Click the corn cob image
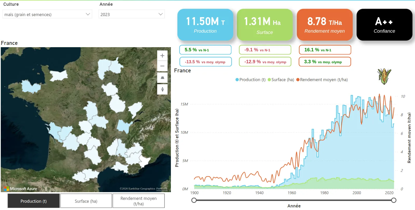The height and width of the screenshot is (210, 415). pyautogui.click(x=384, y=76)
